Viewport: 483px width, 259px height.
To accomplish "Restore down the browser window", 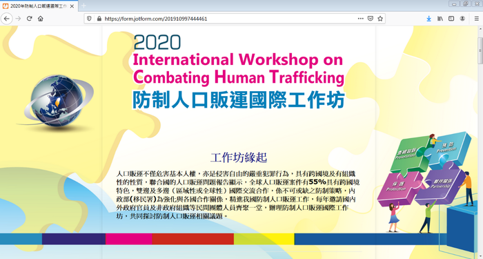I will [x=465, y=3].
